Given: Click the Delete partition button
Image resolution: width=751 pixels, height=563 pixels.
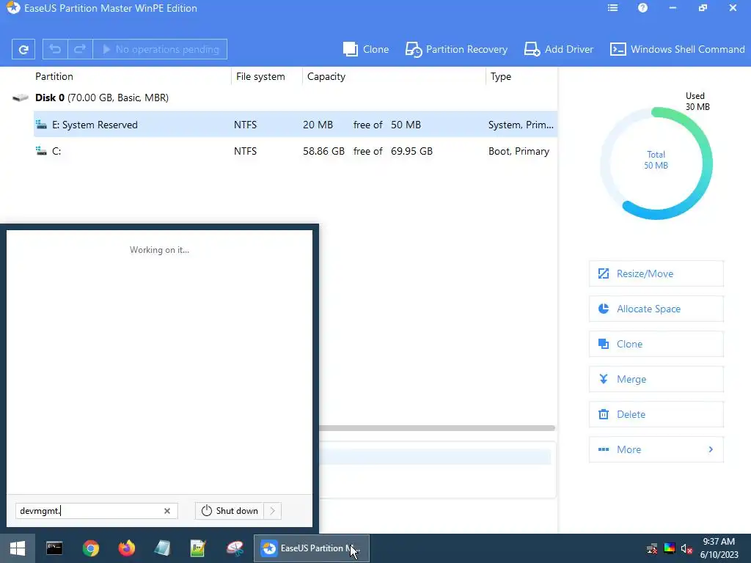Looking at the screenshot, I should (x=656, y=414).
